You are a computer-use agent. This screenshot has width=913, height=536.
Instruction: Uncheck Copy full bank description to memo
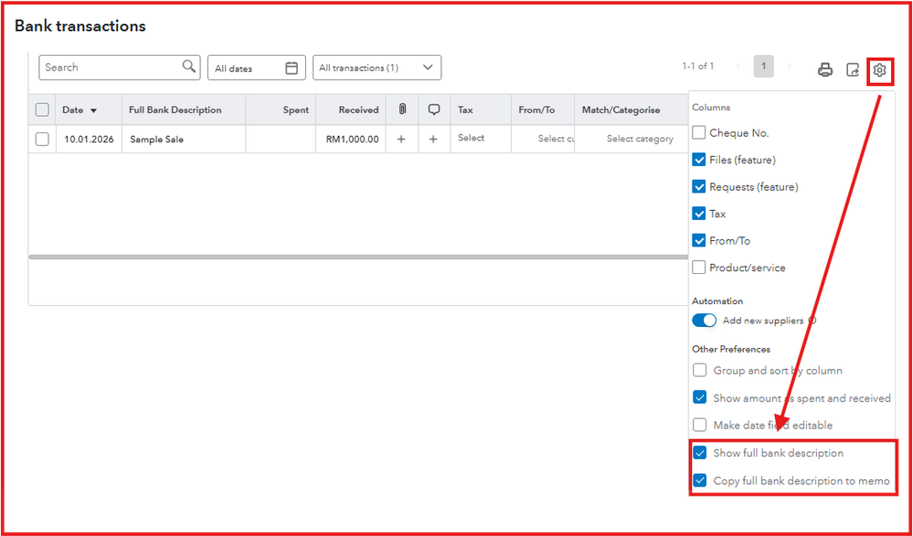tap(699, 480)
